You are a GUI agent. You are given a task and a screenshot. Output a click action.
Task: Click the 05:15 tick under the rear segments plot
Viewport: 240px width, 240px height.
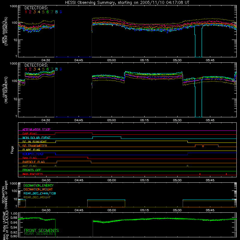click(144, 120)
